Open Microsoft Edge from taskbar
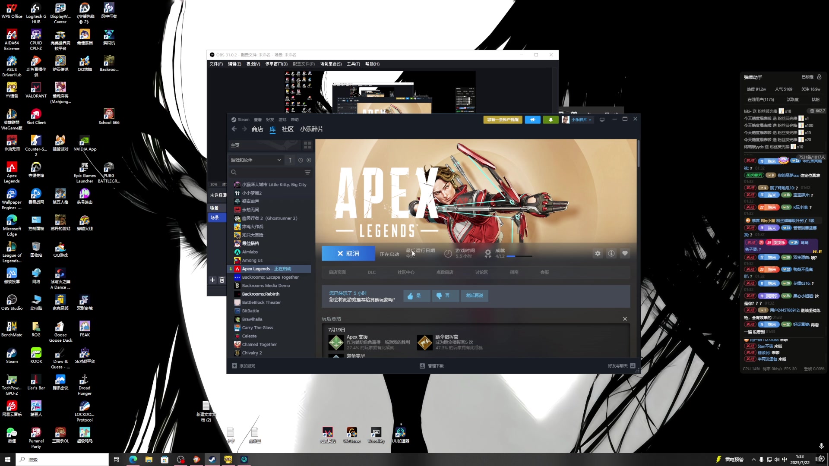 133,460
